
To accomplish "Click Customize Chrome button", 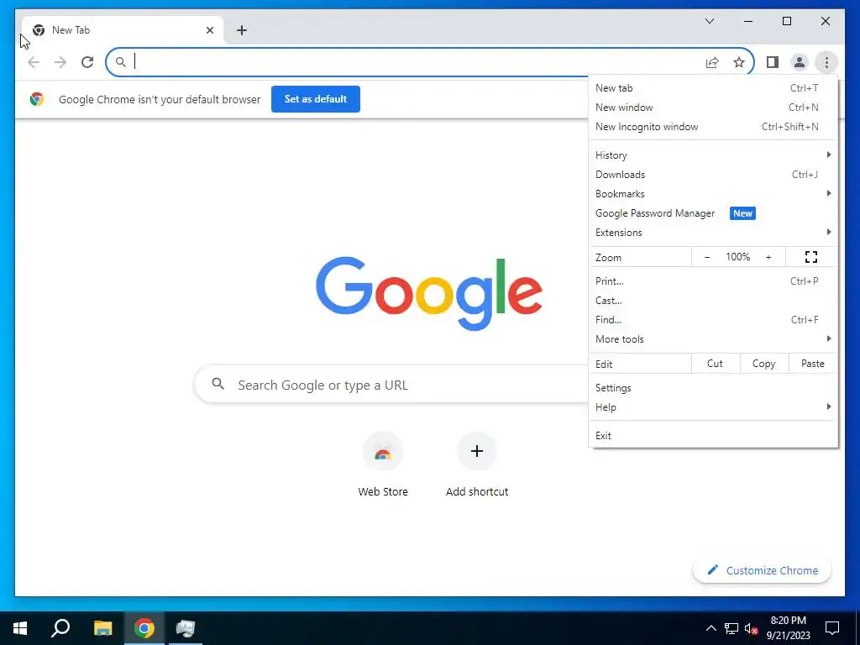I will coord(763,570).
